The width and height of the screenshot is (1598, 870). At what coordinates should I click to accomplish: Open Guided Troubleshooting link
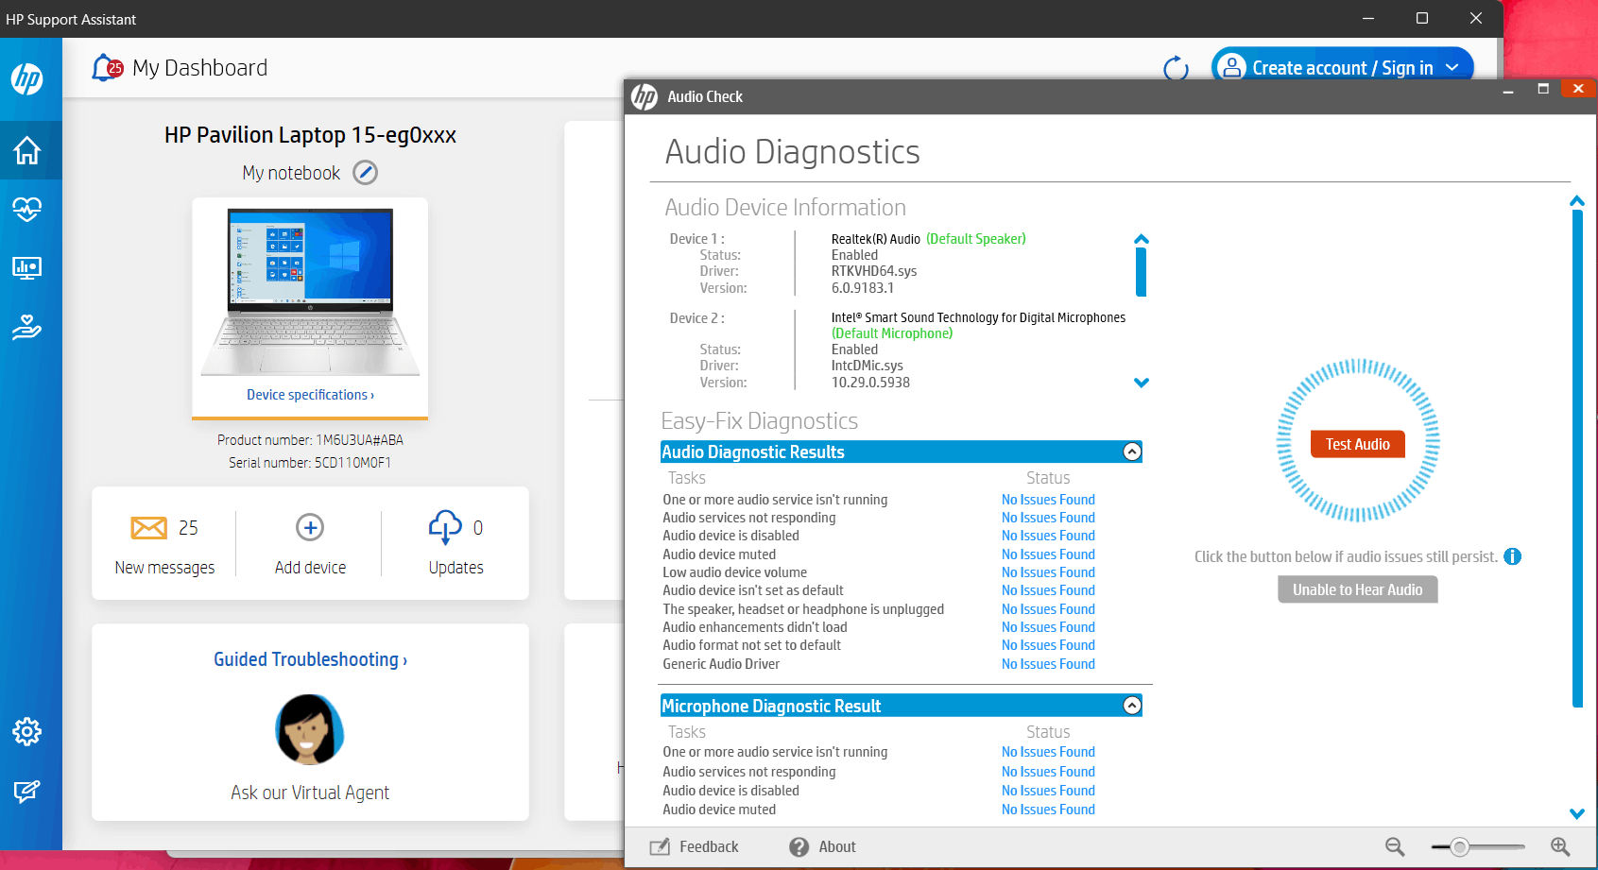pyautogui.click(x=310, y=659)
